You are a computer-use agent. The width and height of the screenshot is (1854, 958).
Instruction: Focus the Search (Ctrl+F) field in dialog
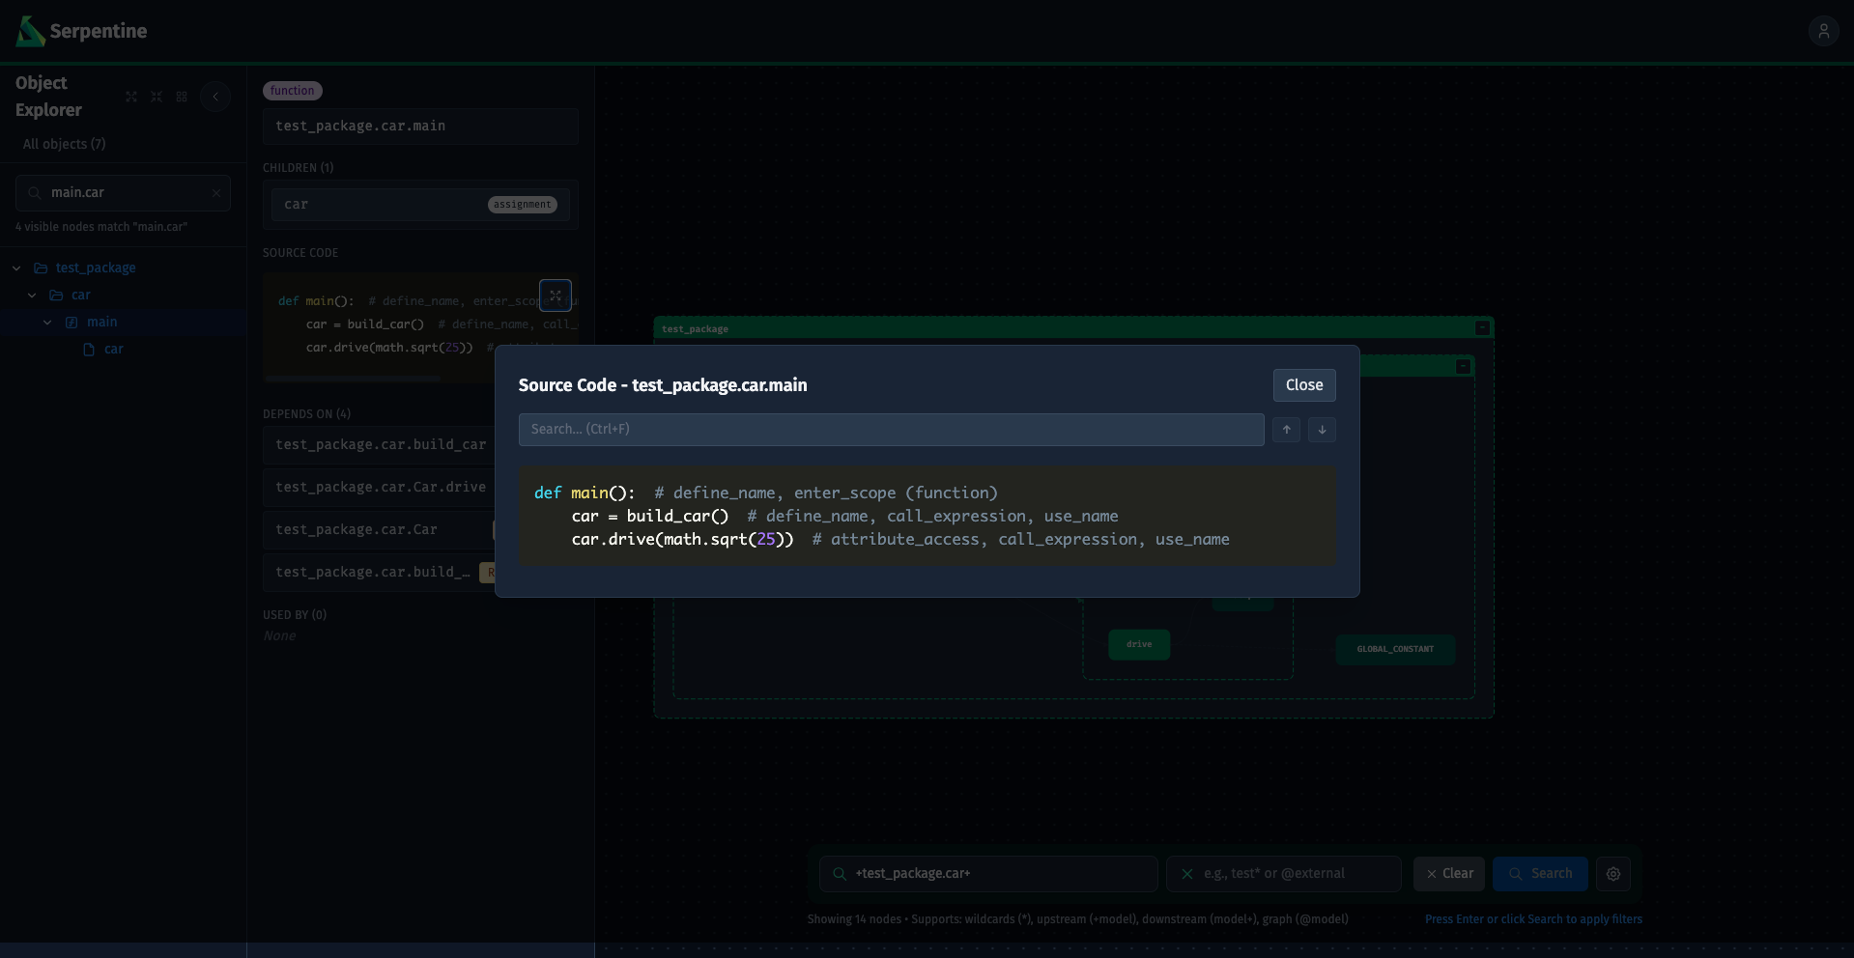(x=891, y=429)
